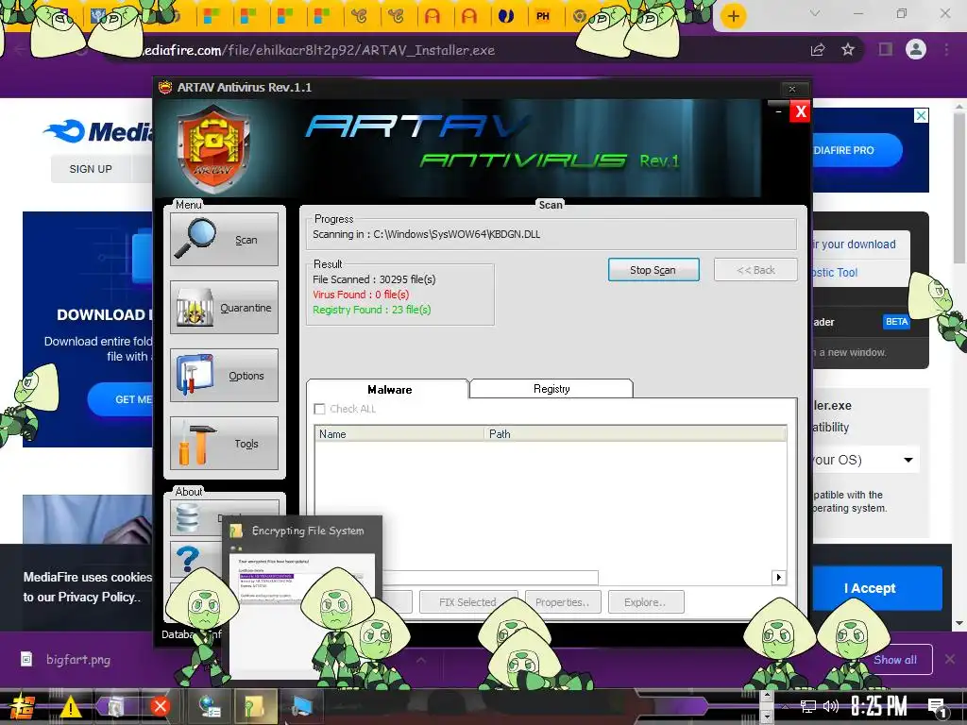The image size is (967, 725).
Task: Click the red X circle taskbar icon
Action: click(x=161, y=706)
